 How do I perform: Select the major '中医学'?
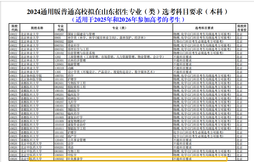72,155
